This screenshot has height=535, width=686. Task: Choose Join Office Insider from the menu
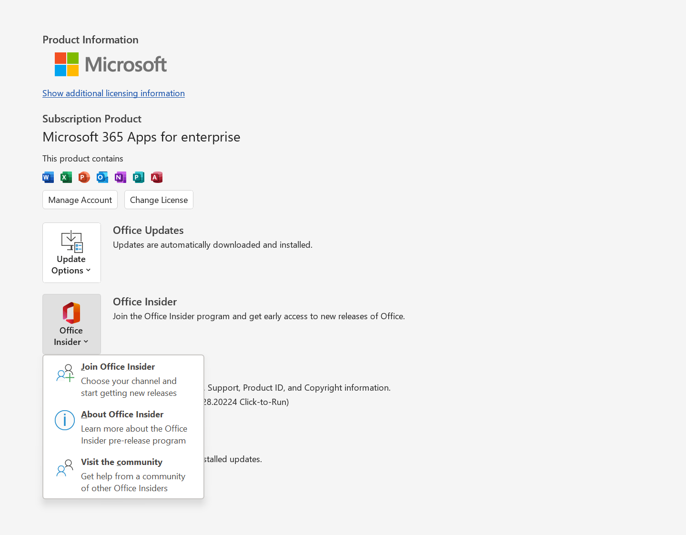(x=118, y=367)
